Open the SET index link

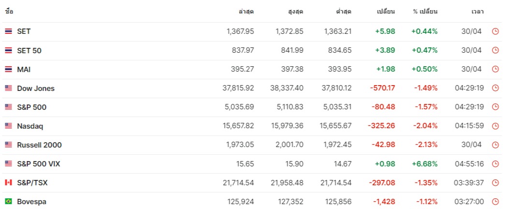(x=24, y=31)
